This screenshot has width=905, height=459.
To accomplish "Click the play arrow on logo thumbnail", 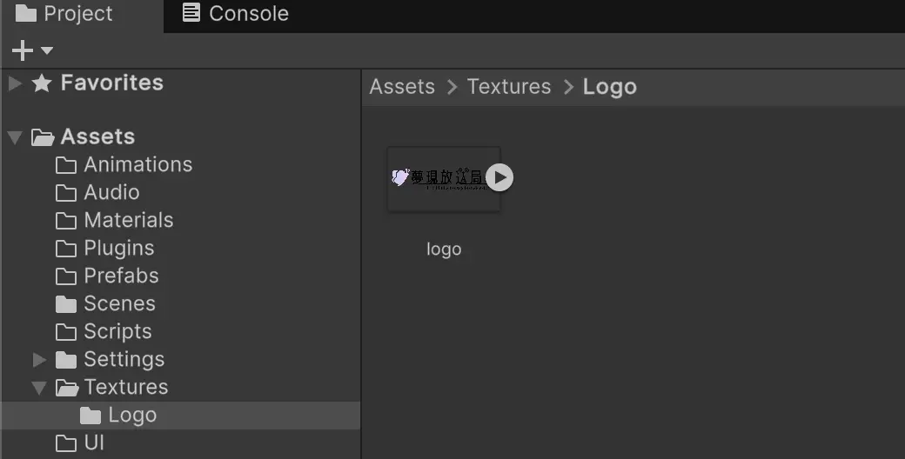I will pyautogui.click(x=499, y=177).
